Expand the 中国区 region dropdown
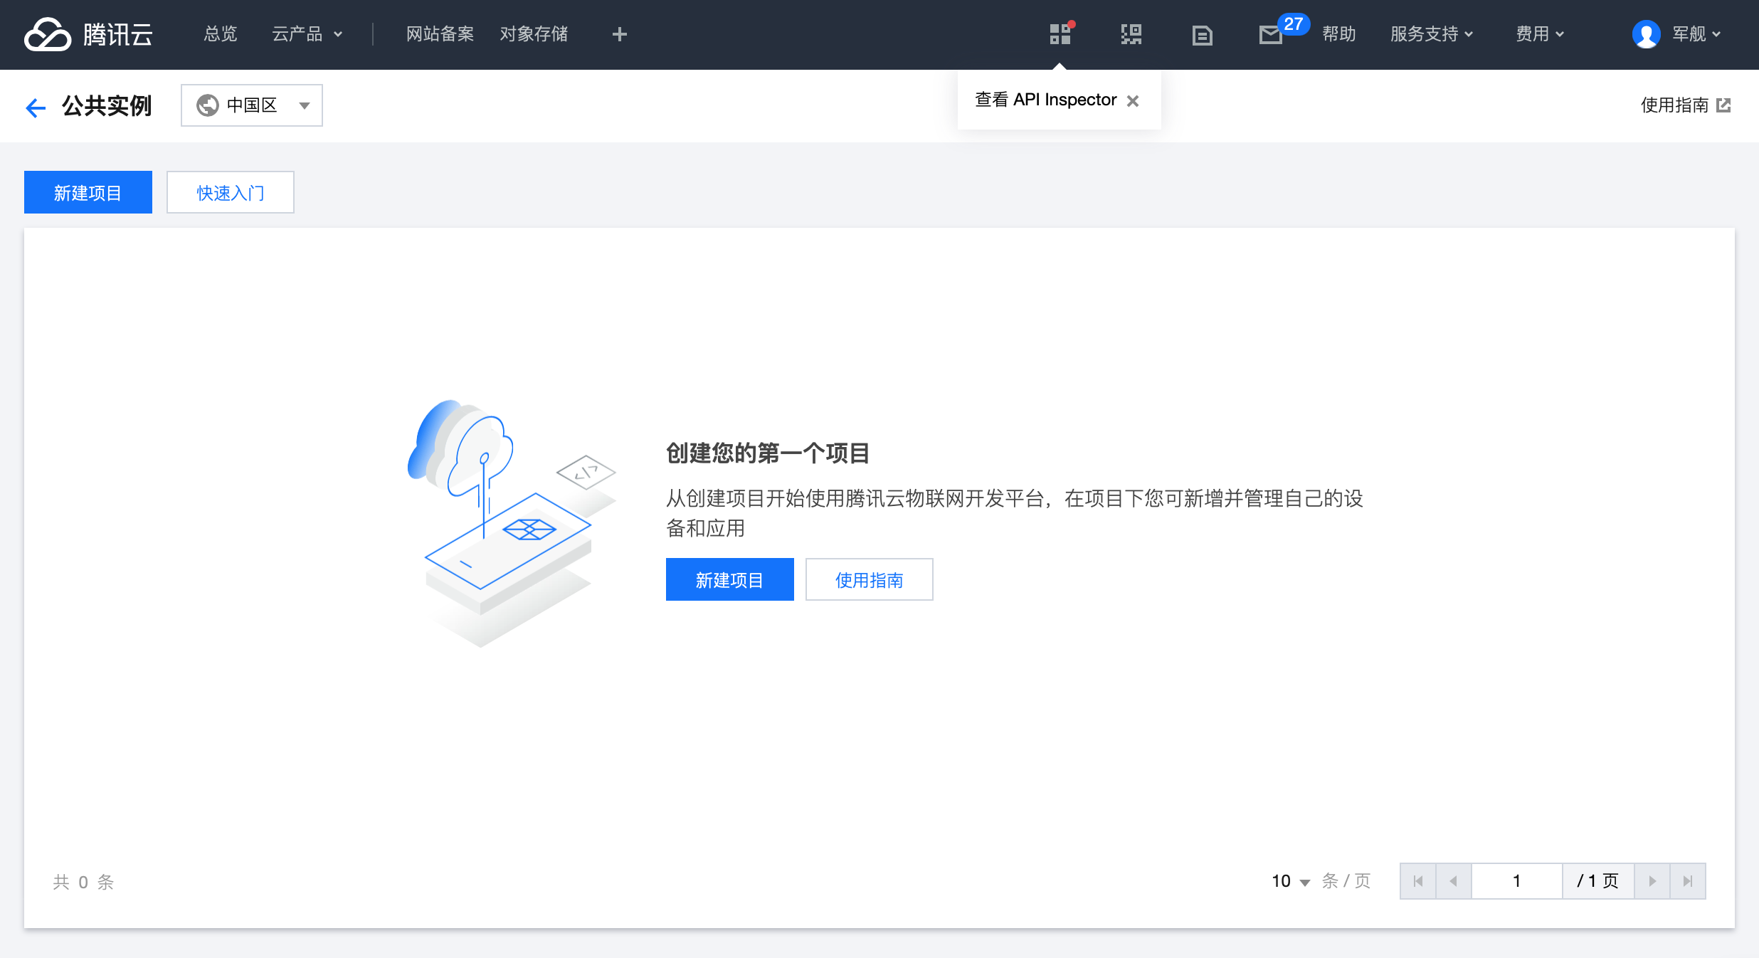The image size is (1759, 958). (251, 105)
